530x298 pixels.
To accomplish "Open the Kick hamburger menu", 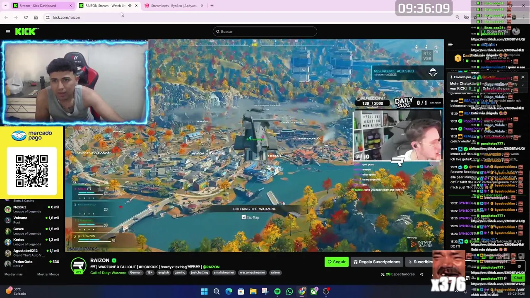I will pos(8,31).
